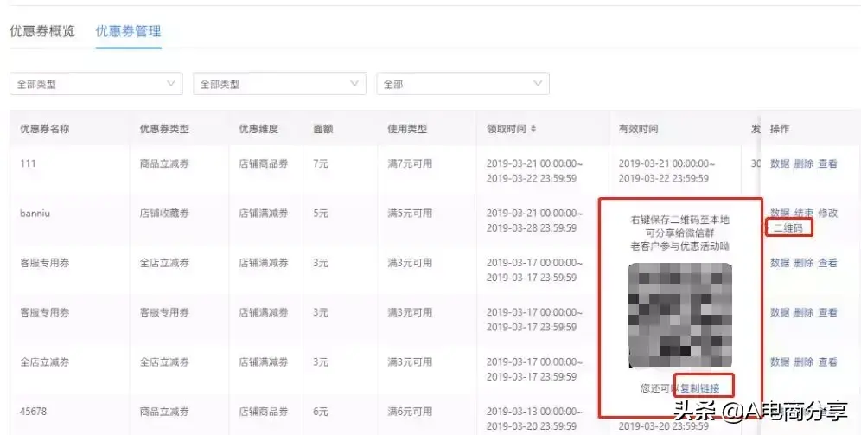Click the 领取时间 dates in the 45678 row
The height and width of the screenshot is (435, 861).
pos(534,419)
